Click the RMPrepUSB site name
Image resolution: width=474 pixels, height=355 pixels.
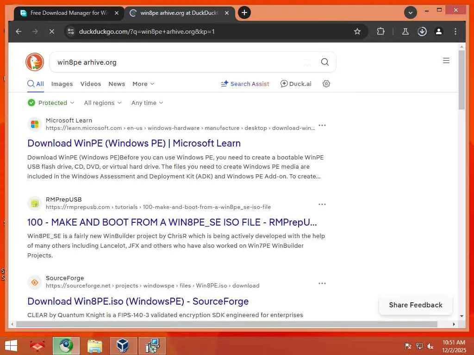[64, 199]
